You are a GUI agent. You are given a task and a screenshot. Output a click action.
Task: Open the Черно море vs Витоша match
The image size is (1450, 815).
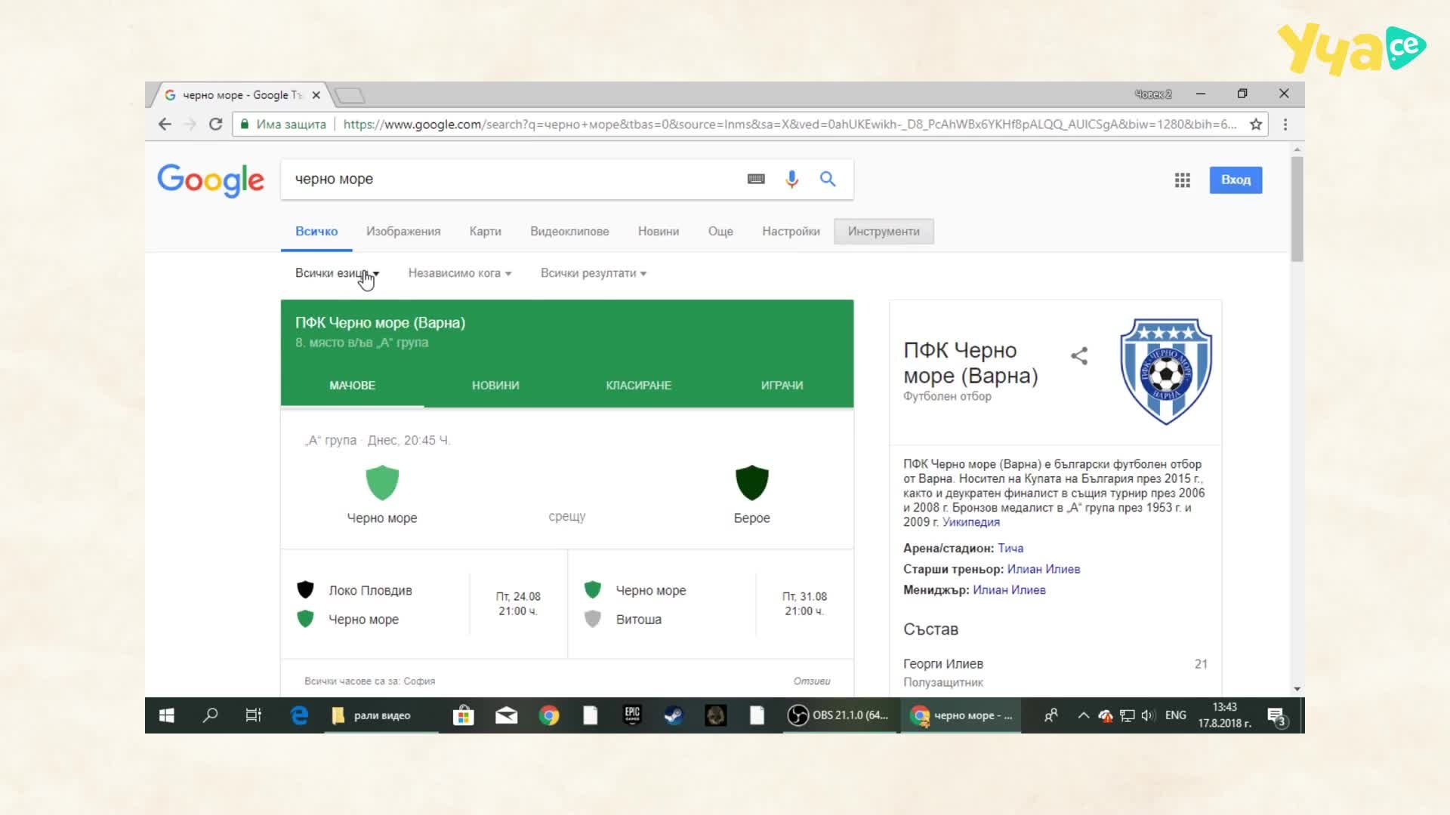[711, 604]
